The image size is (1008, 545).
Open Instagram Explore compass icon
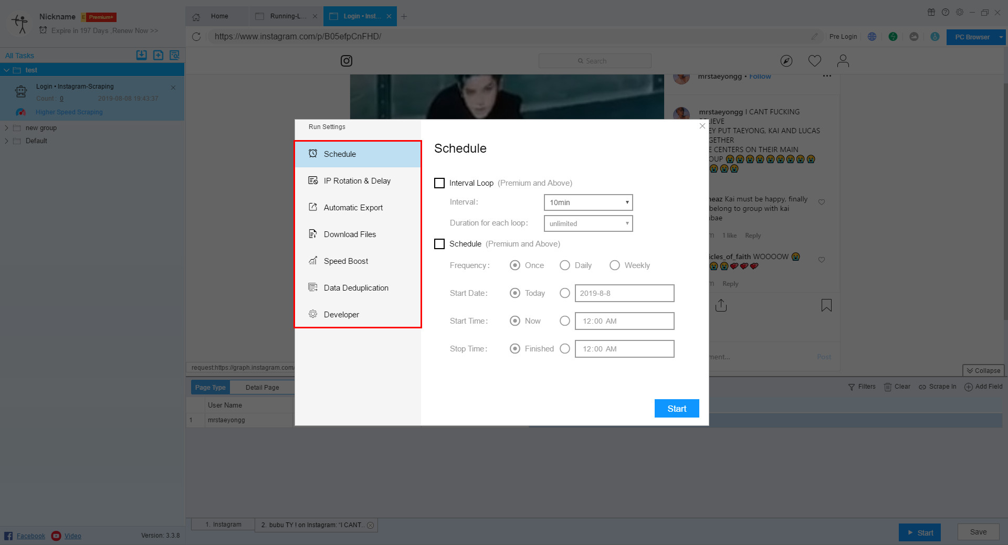tap(786, 61)
